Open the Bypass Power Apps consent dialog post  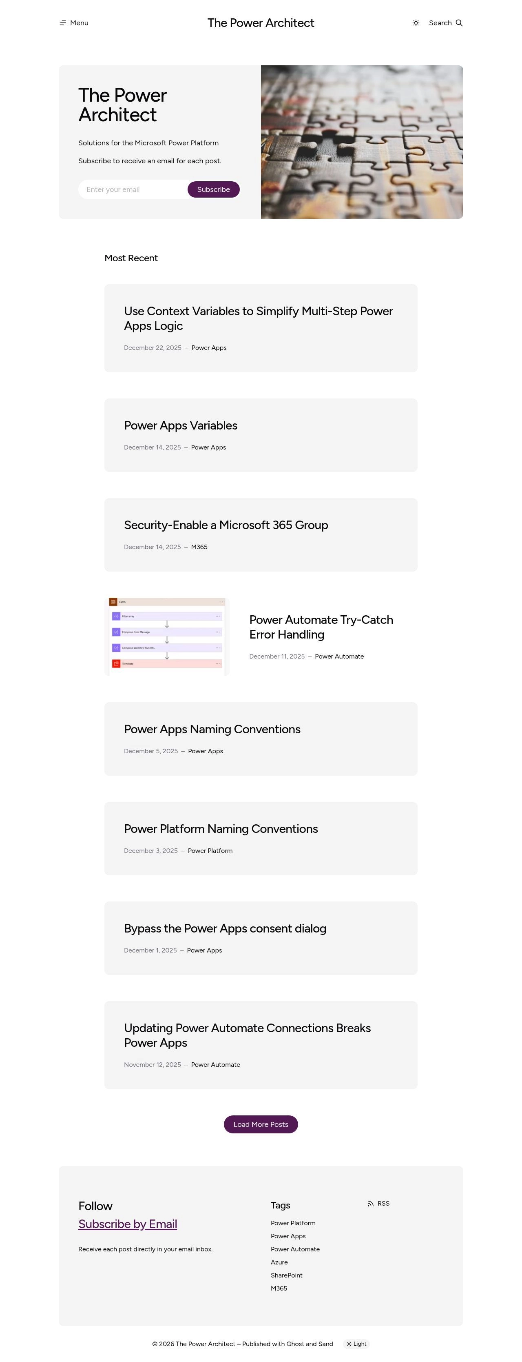pyautogui.click(x=225, y=928)
